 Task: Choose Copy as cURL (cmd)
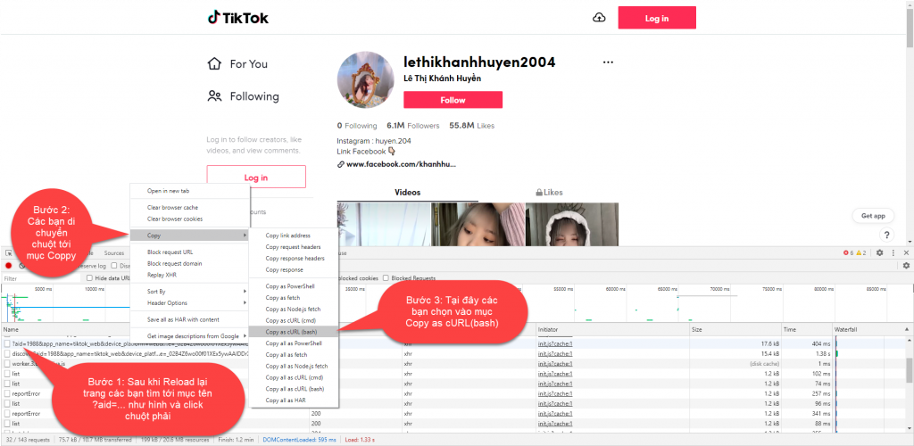(293, 321)
